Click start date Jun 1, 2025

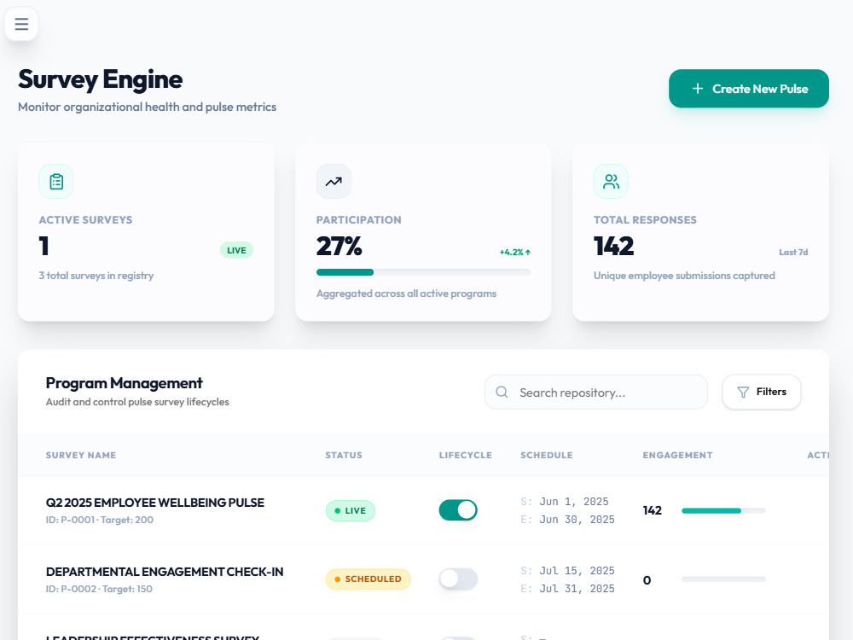[574, 501]
